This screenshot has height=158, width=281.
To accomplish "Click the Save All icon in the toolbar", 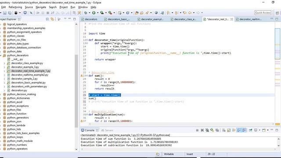I will coord(10,13).
